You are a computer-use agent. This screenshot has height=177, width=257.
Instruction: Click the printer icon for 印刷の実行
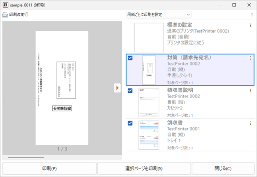pyautogui.click(x=5, y=15)
